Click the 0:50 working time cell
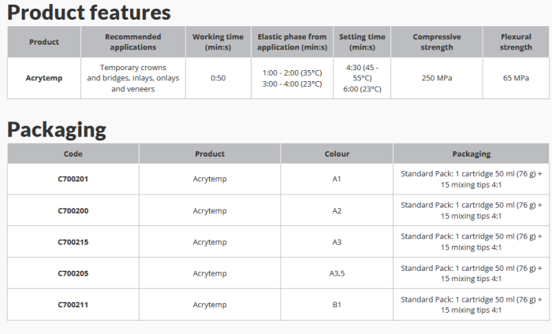 click(218, 78)
